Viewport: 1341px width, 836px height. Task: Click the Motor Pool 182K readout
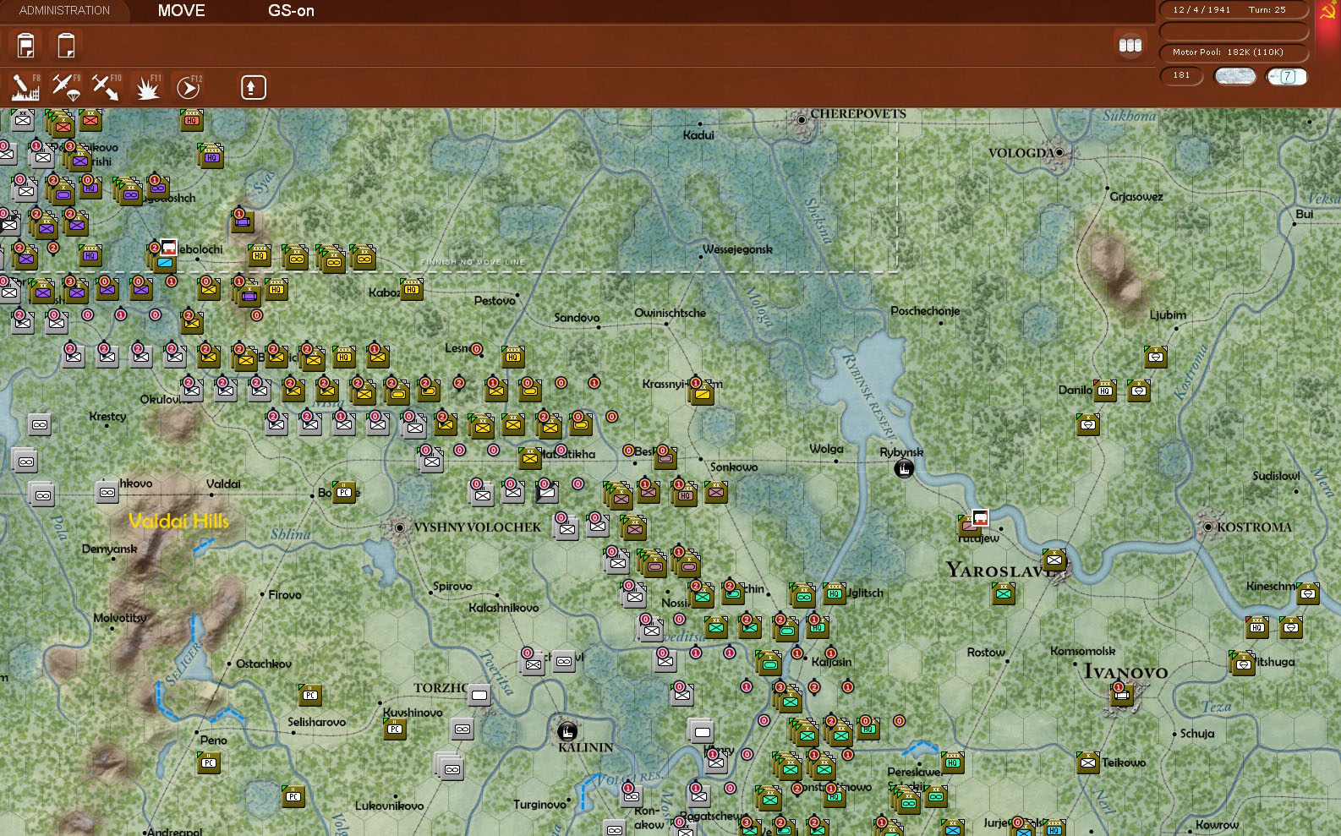tap(1234, 52)
